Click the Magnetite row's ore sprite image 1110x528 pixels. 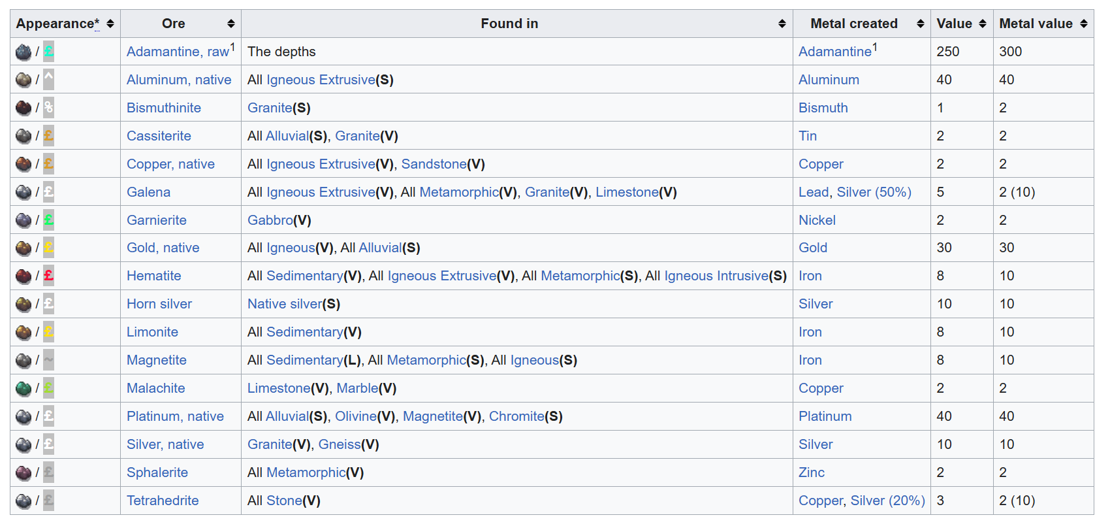tap(24, 360)
